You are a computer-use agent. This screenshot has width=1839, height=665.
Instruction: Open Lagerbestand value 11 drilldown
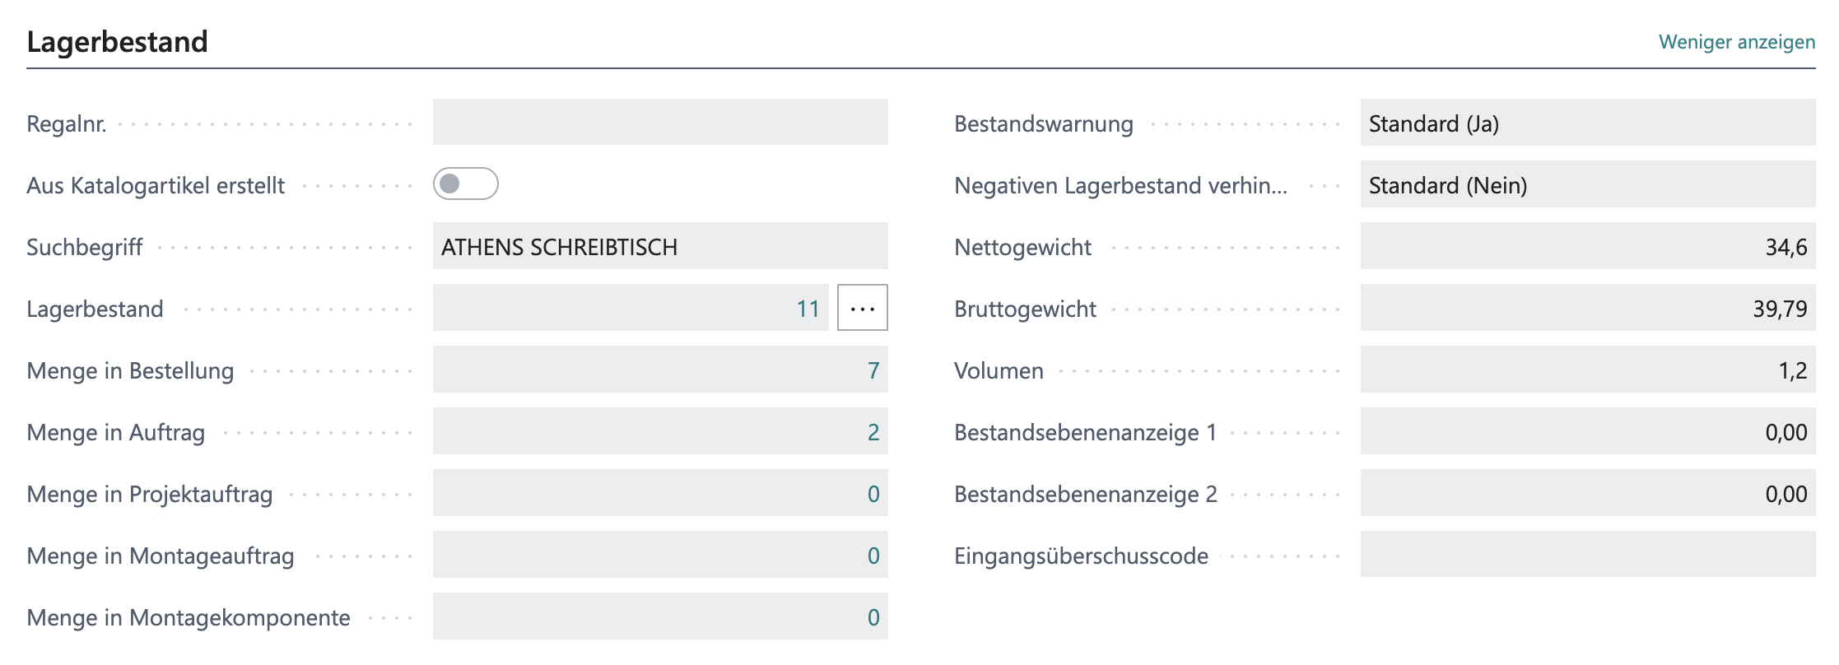[808, 309]
